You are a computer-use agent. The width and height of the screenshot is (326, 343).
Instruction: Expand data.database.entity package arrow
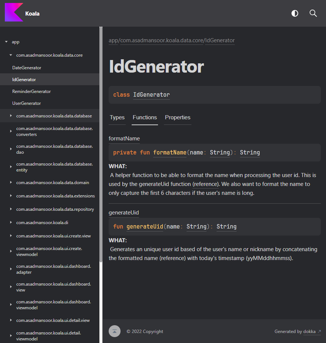(x=11, y=167)
